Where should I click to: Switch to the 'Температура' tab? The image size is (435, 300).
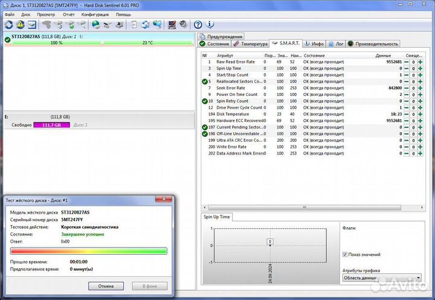tap(251, 44)
